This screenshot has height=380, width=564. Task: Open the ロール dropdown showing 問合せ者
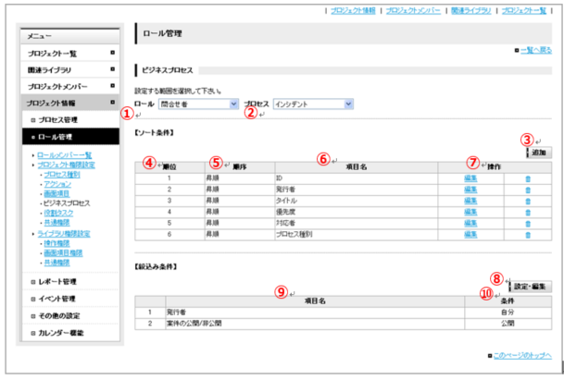coord(198,104)
